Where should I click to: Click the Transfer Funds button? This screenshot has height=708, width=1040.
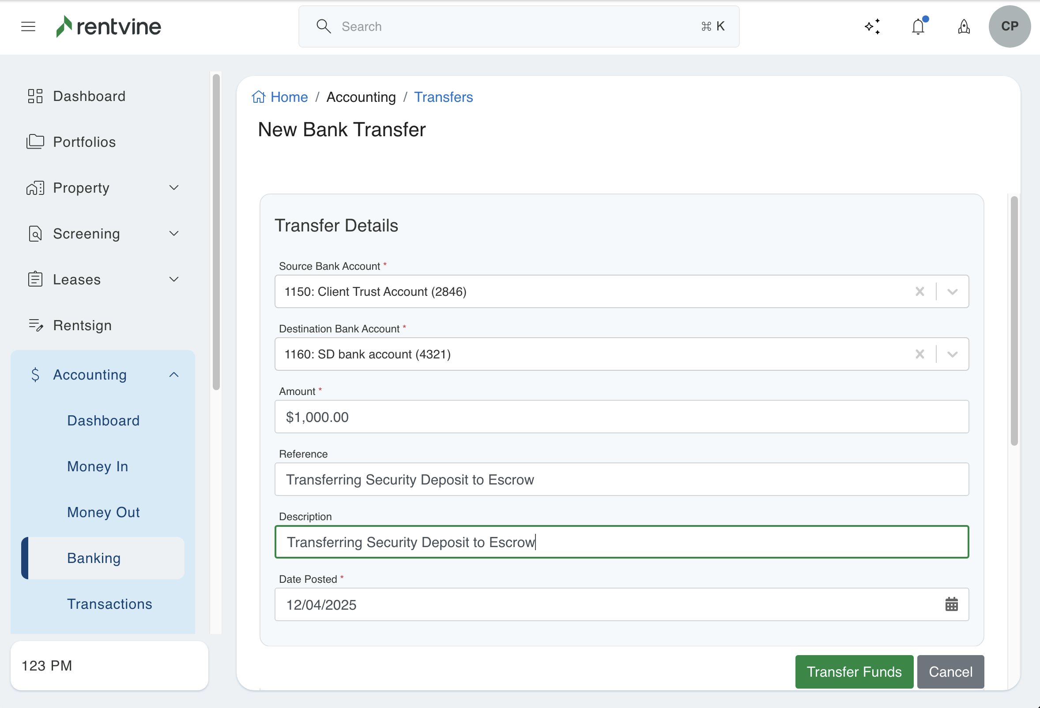(854, 672)
